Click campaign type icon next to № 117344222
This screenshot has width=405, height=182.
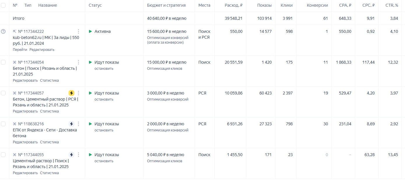[15, 31]
